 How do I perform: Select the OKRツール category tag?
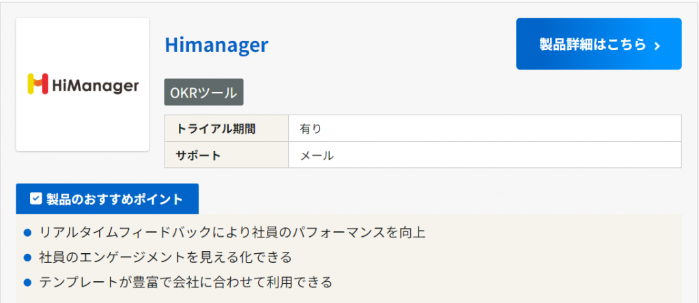tap(203, 93)
